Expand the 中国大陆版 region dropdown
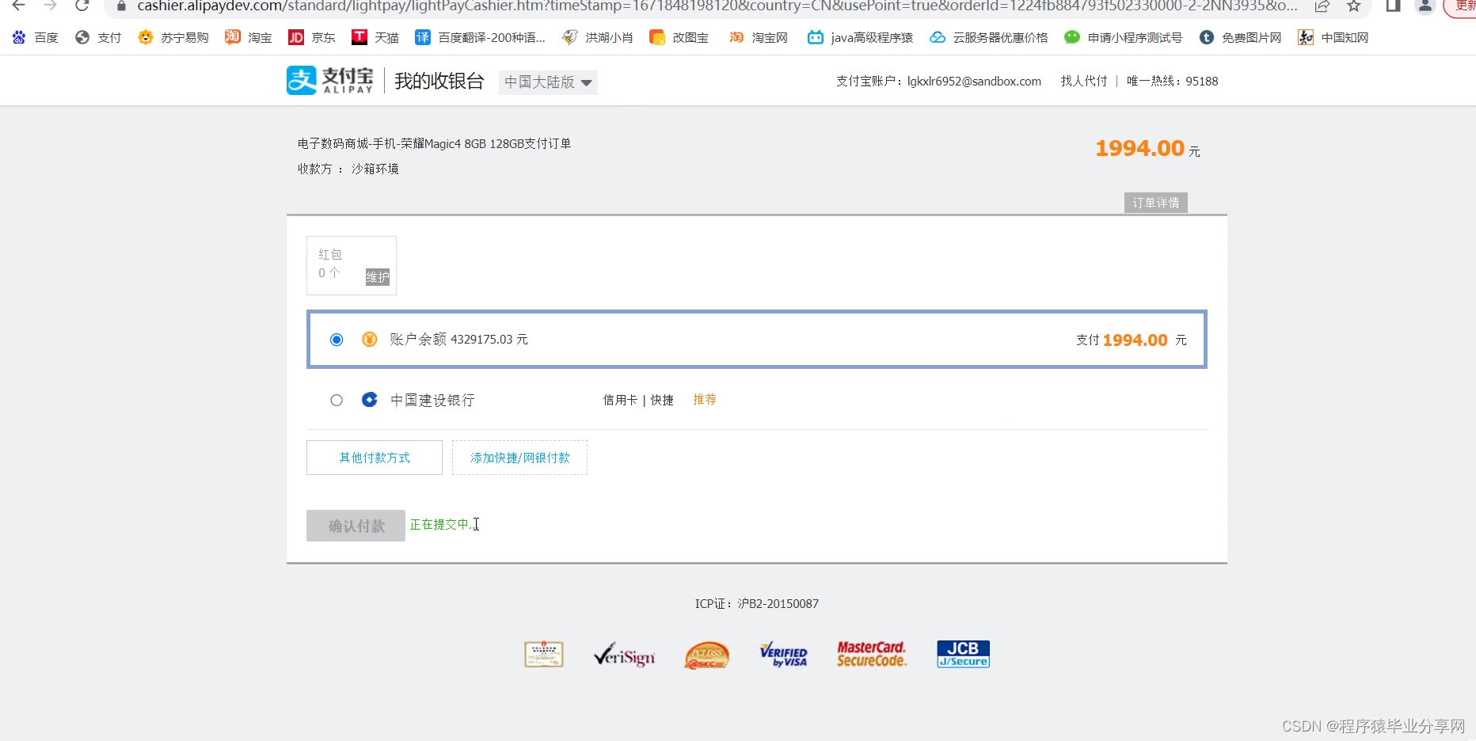The height and width of the screenshot is (741, 1476). click(x=548, y=82)
